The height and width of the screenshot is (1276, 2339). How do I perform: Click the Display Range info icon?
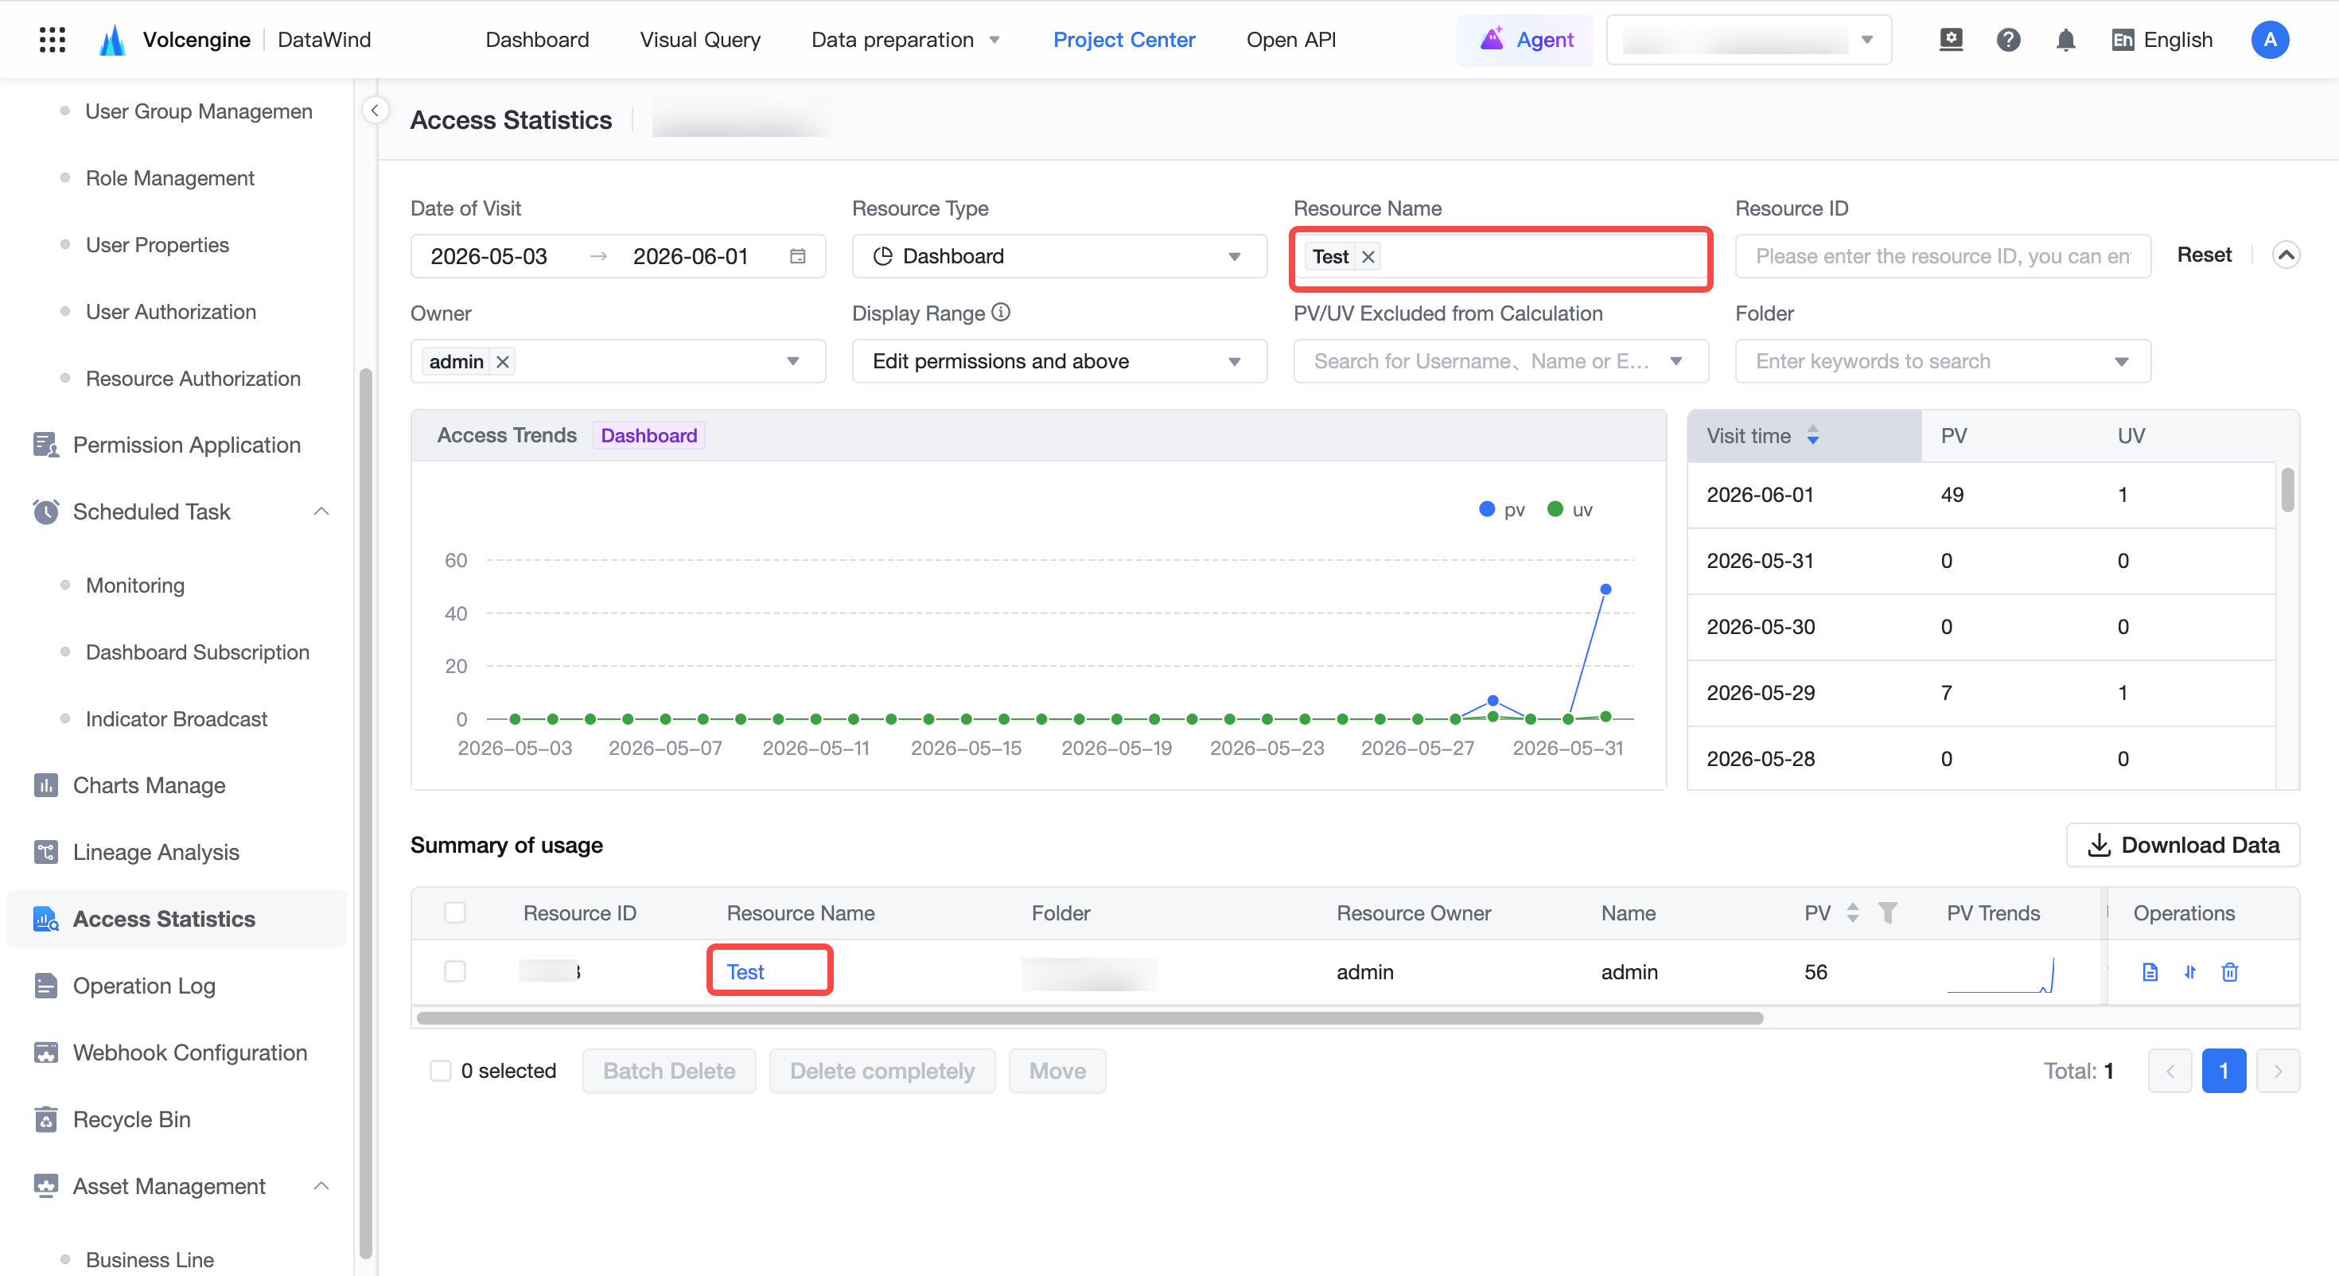pos(1001,313)
